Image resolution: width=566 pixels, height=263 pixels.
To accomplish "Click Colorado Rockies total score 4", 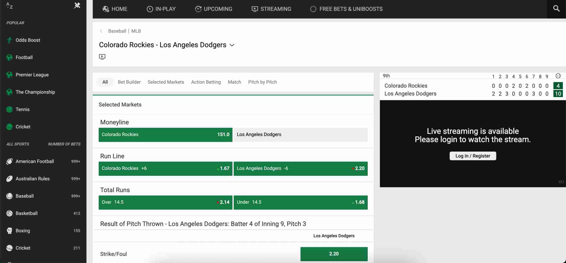I will pyautogui.click(x=558, y=86).
